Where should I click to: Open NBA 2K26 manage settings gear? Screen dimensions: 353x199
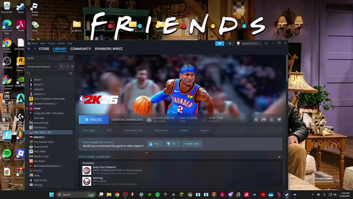click(256, 120)
